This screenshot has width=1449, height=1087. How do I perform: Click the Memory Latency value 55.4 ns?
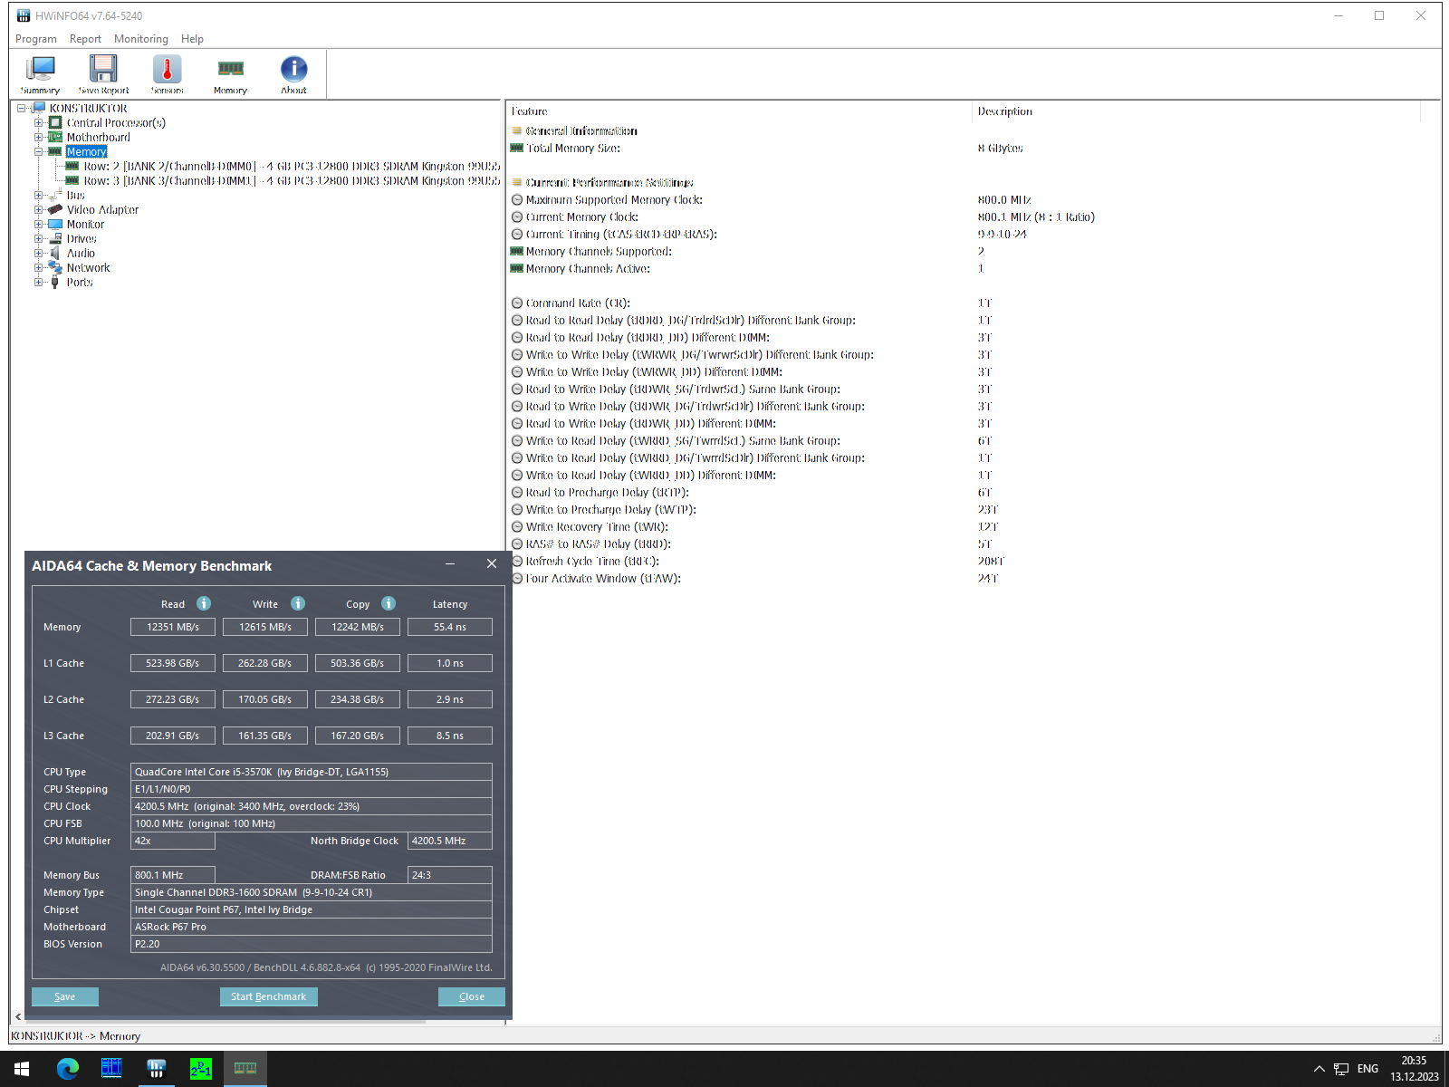450,627
